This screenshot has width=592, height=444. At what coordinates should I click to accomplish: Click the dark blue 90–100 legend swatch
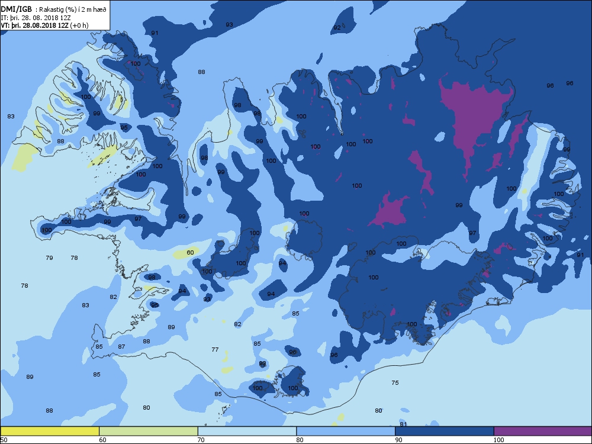(x=445, y=431)
